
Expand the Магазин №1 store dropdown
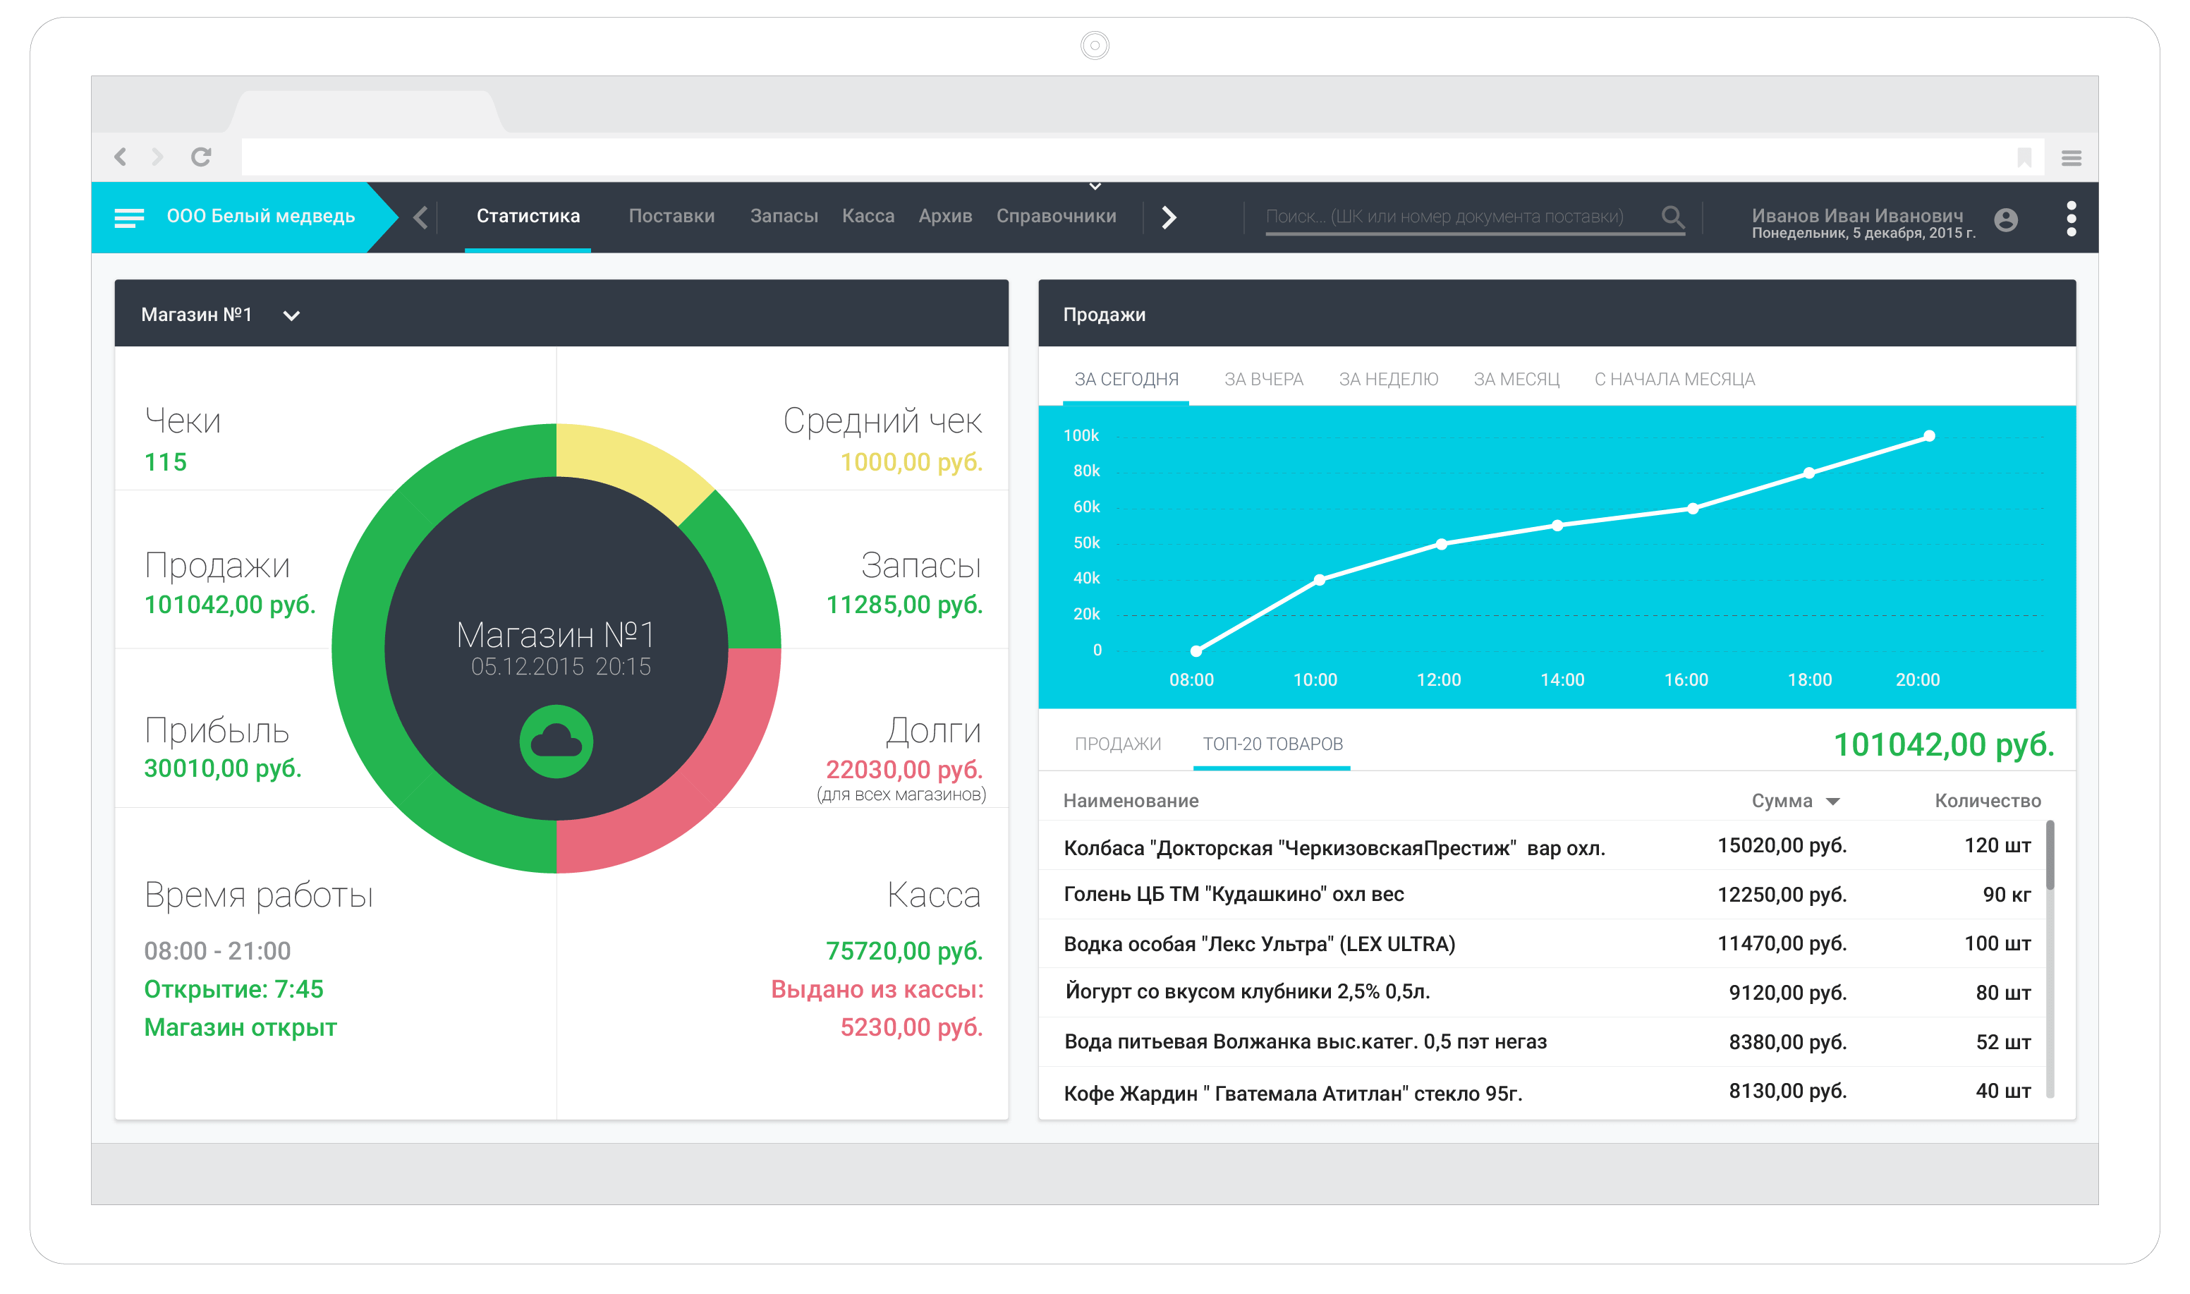pyautogui.click(x=292, y=315)
